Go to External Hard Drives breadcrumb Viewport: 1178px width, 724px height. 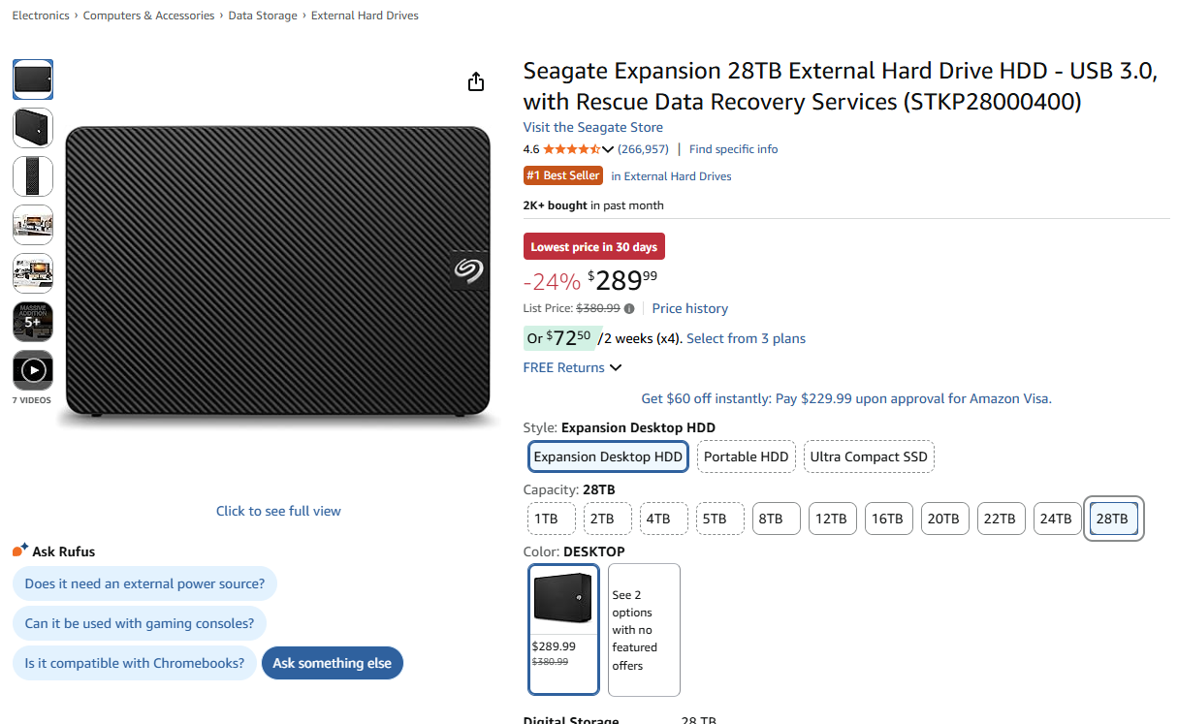365,16
